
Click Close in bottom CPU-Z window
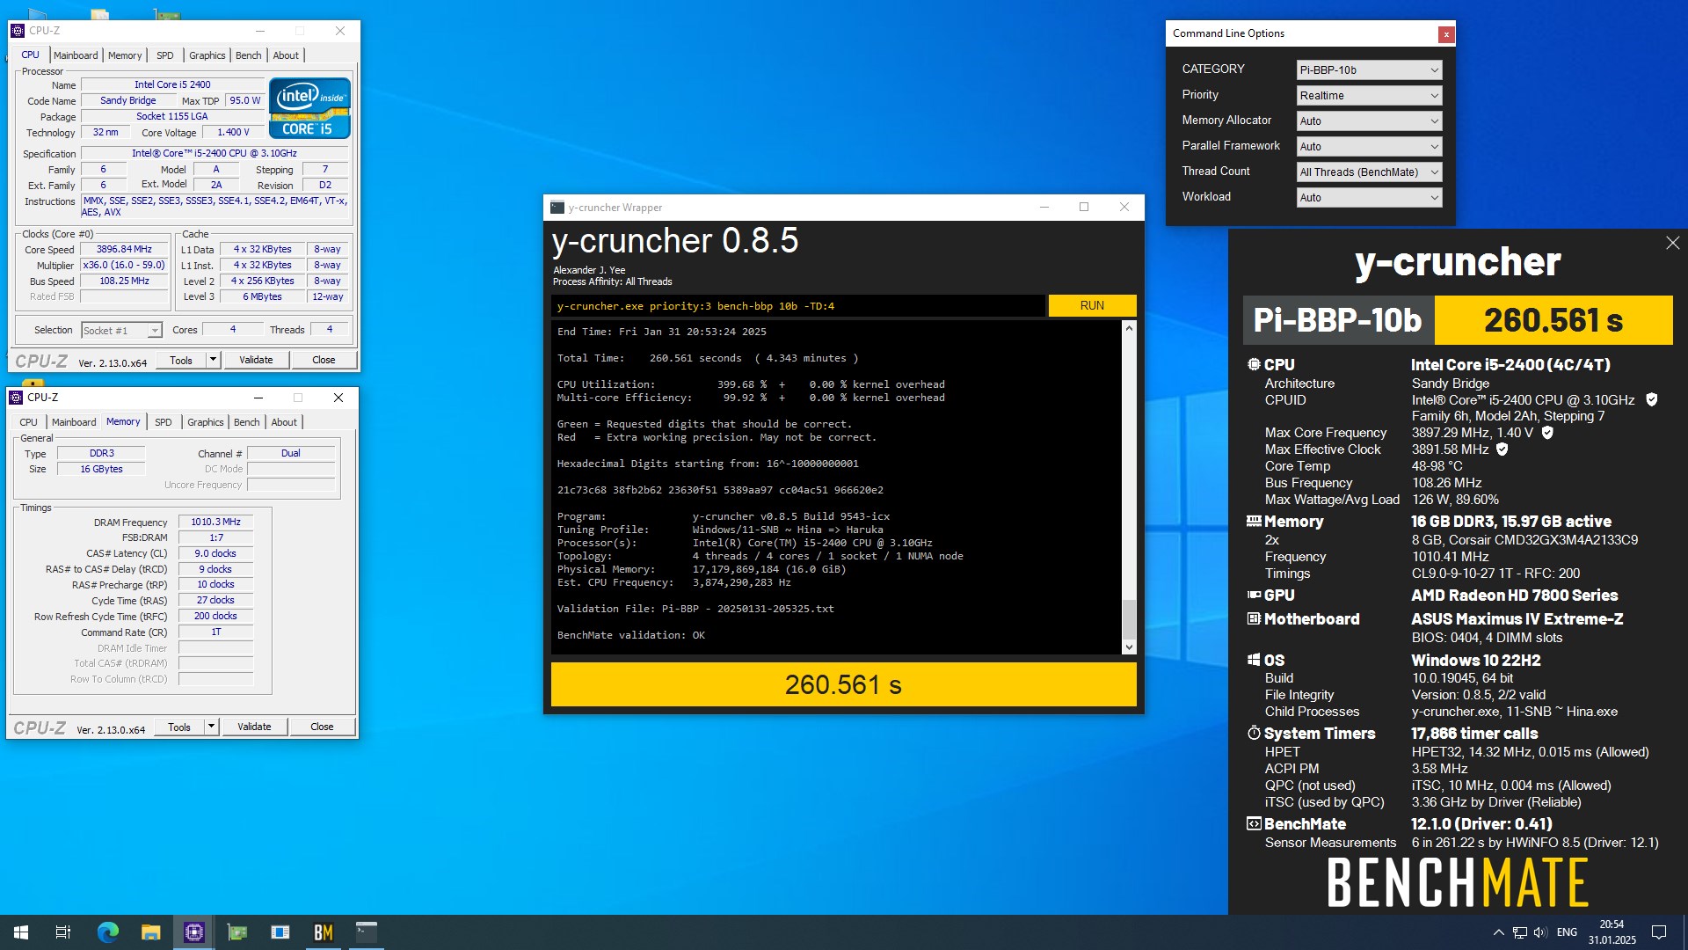point(322,727)
